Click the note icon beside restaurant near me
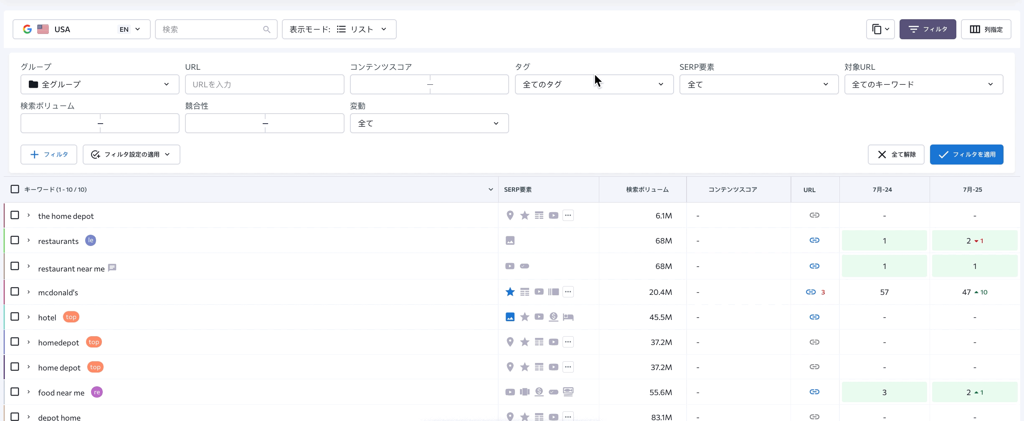 [x=112, y=268]
